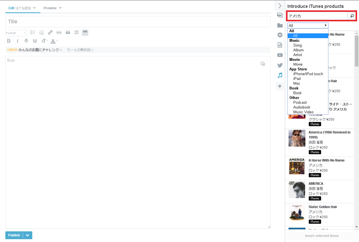Toggle bold formatting in the editor toolbar
Screen dimensions: 359x242
click(9, 41)
